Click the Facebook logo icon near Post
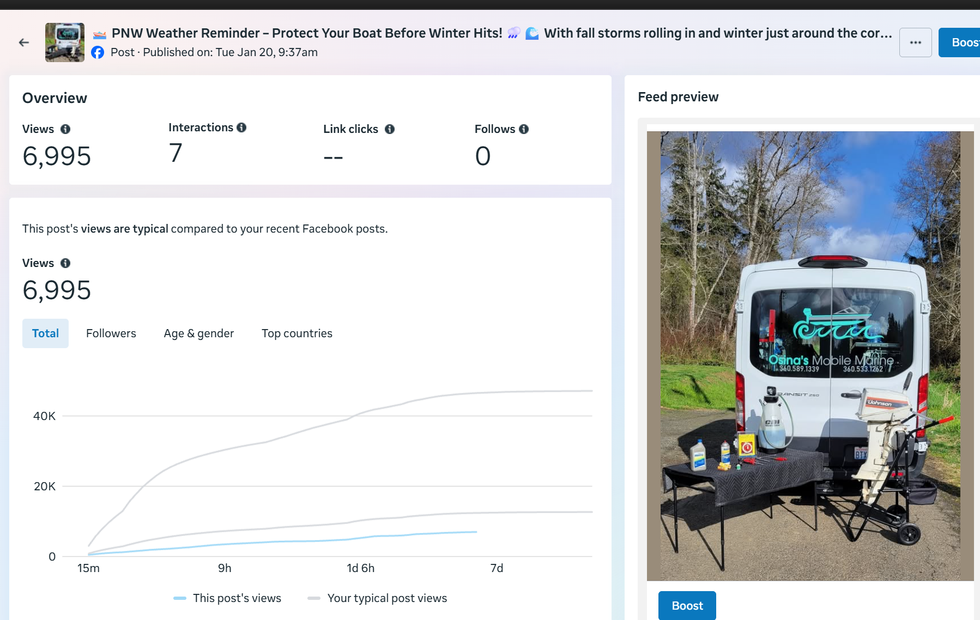The image size is (980, 620). pyautogui.click(x=98, y=52)
